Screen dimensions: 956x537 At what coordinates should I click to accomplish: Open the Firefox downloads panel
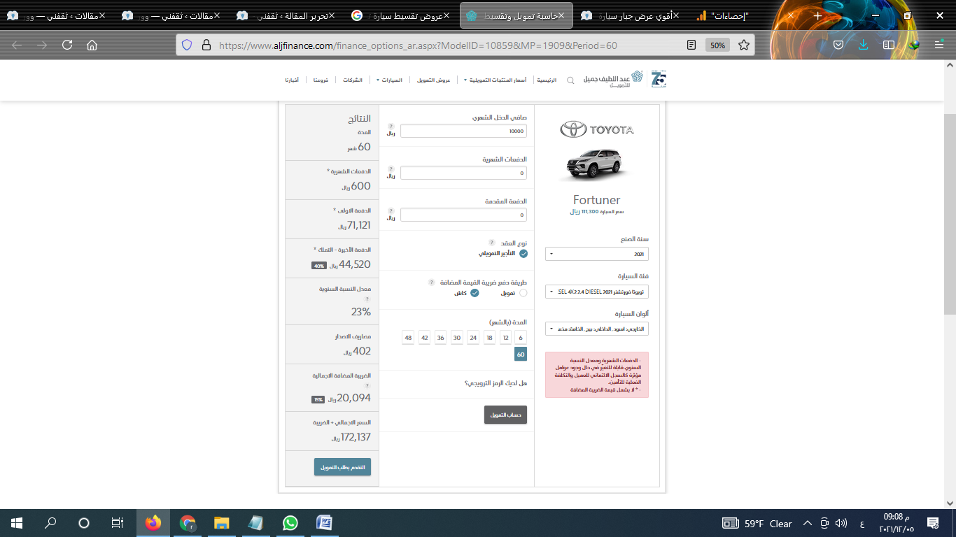click(x=864, y=45)
